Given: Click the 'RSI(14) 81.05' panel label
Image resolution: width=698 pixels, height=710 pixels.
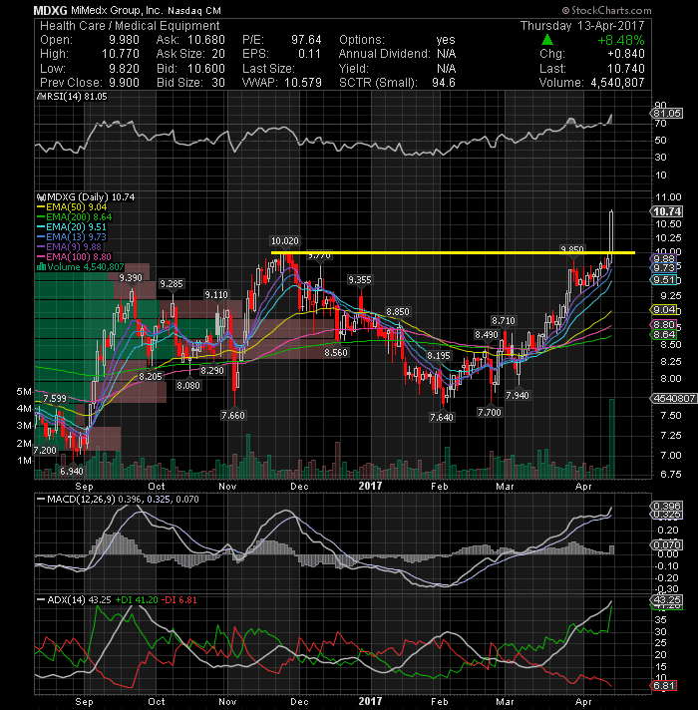Looking at the screenshot, I should coord(72,96).
